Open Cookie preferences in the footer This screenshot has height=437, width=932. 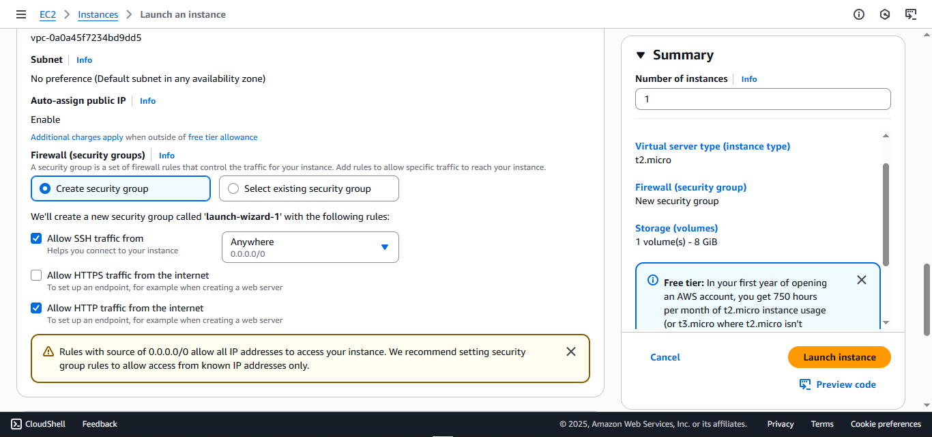click(x=885, y=423)
